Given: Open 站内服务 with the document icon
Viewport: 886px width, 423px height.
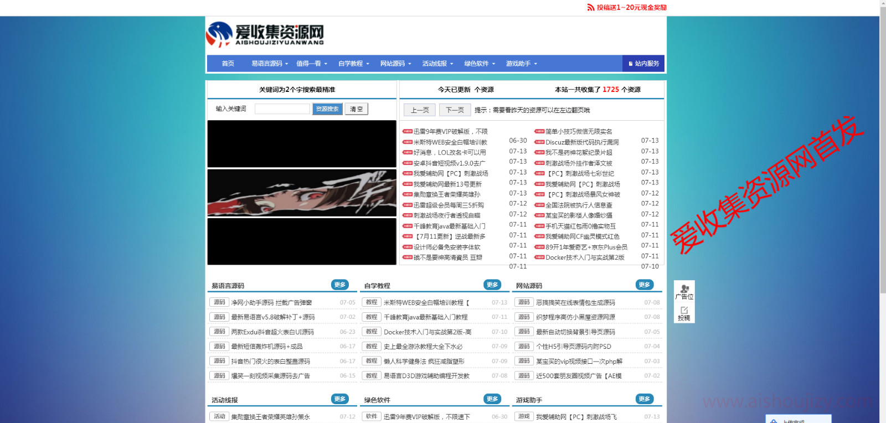Looking at the screenshot, I should pos(643,64).
